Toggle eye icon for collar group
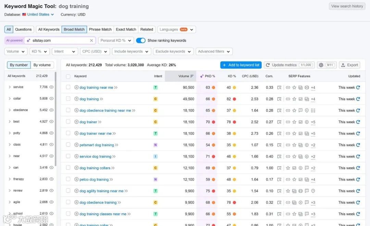This screenshot has width=370, height=226. [51, 98]
